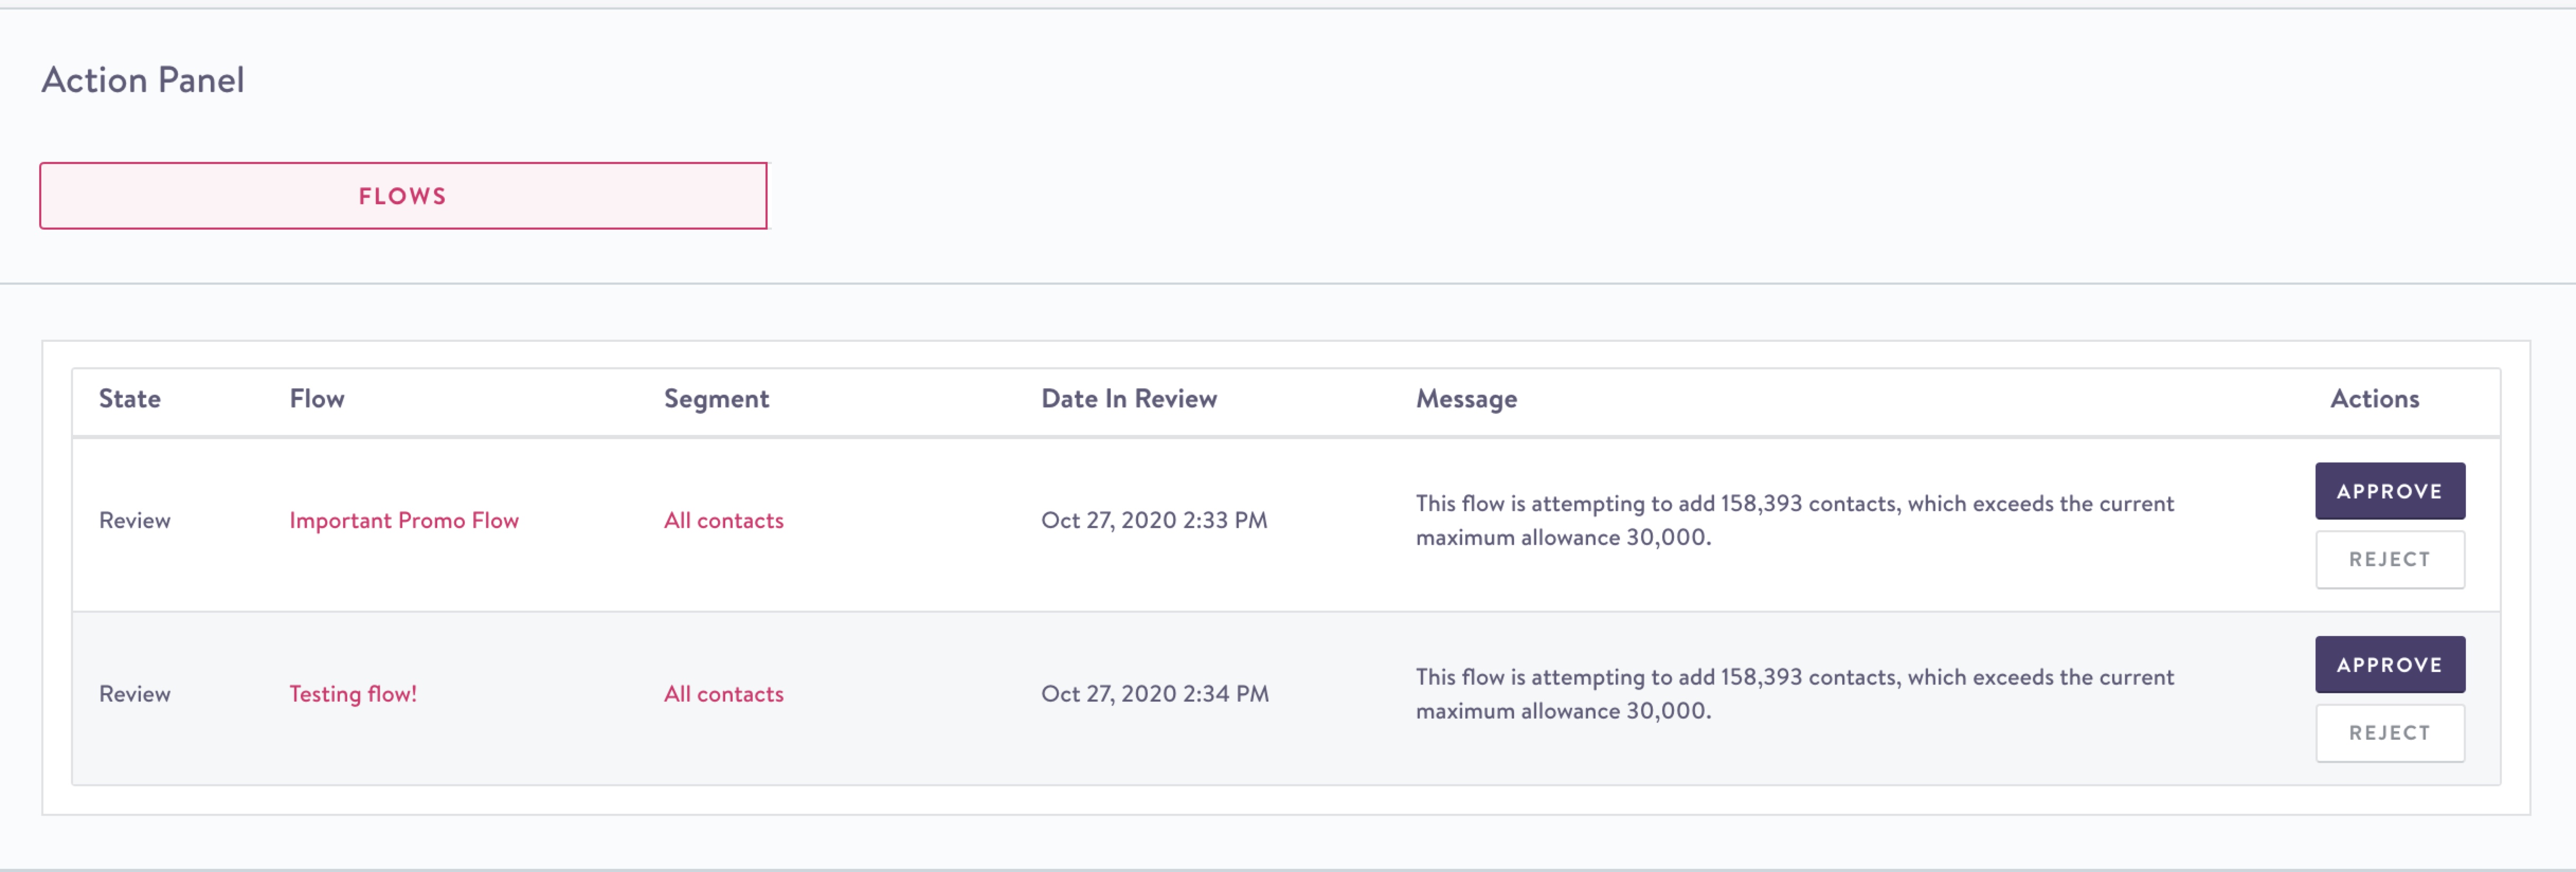The width and height of the screenshot is (2576, 872).
Task: Click the Date In Review column header
Action: 1129,399
